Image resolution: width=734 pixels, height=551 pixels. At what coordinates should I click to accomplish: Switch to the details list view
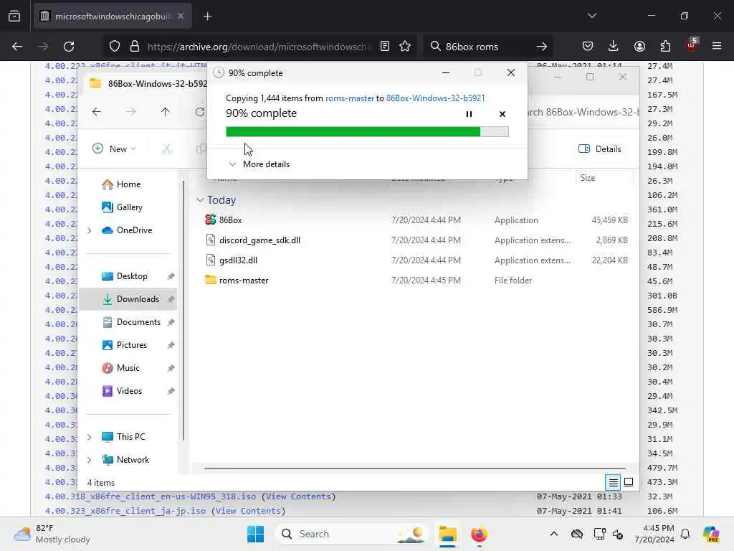(x=613, y=481)
